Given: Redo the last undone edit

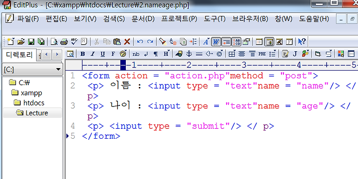Looking at the screenshot, I should coord(150,42).
